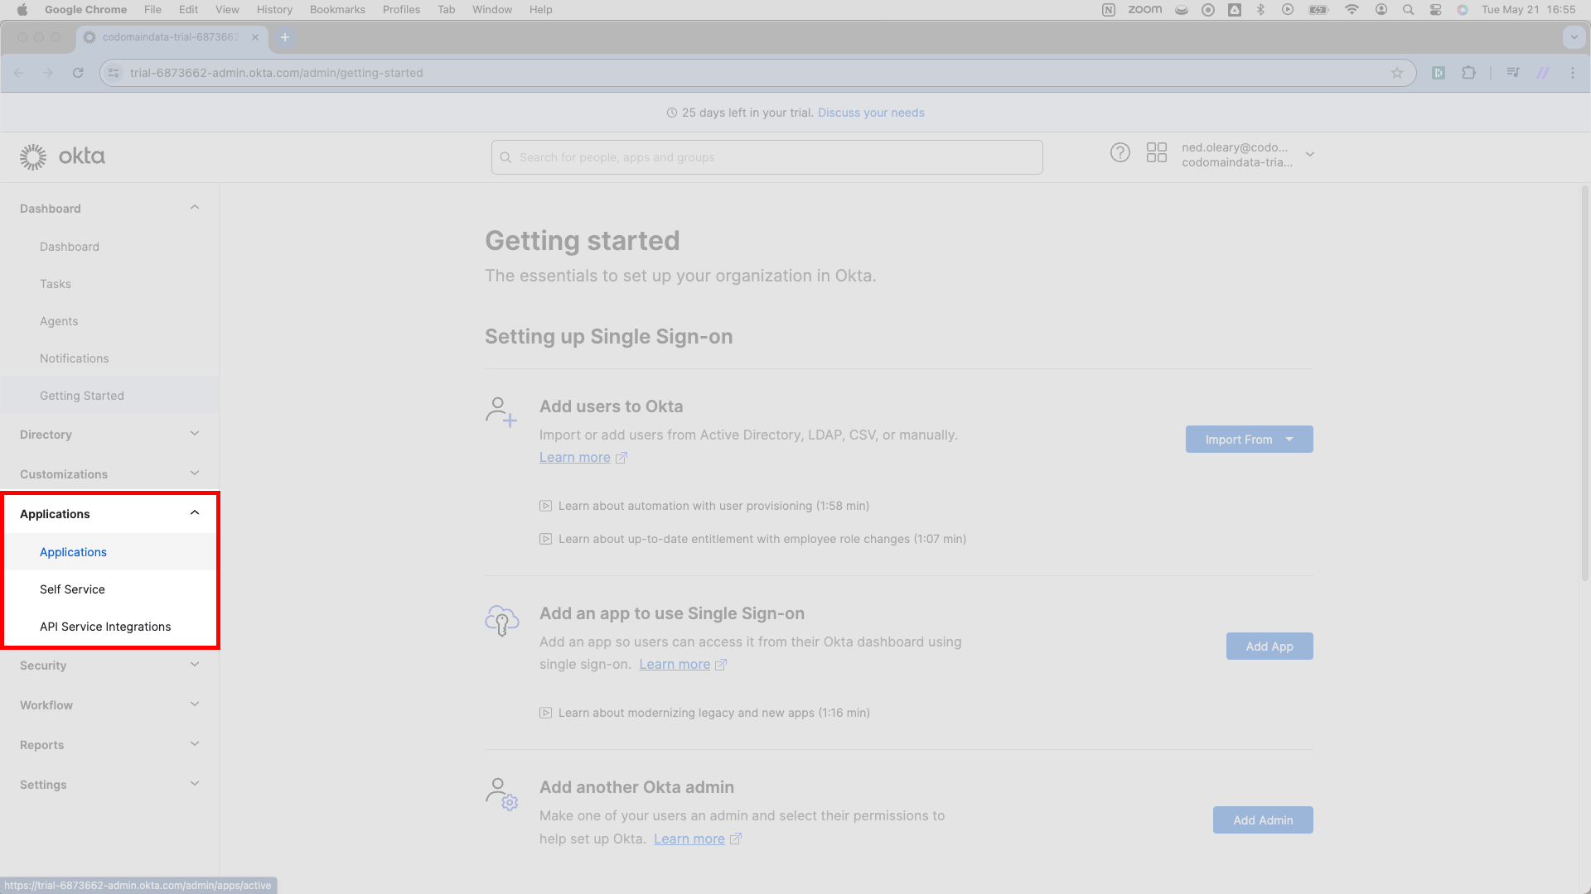Screen dimensions: 1591x894
Task: Open the Bookmarks menu in menu bar
Action: (337, 10)
